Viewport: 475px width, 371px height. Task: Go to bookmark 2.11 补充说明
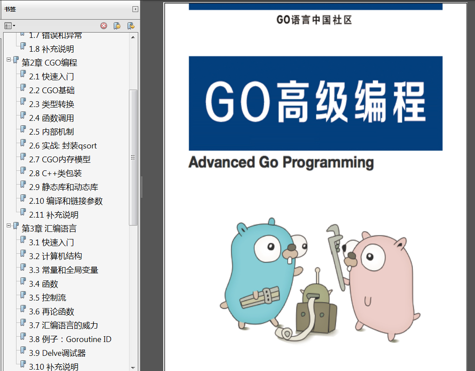point(54,215)
